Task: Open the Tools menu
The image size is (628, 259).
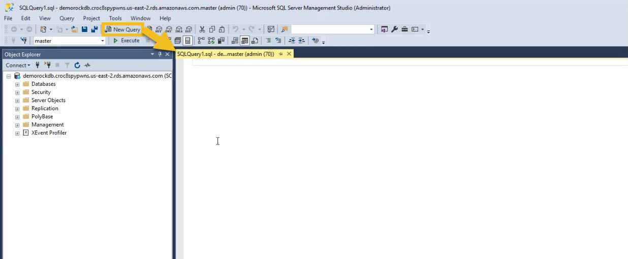Action: click(115, 18)
